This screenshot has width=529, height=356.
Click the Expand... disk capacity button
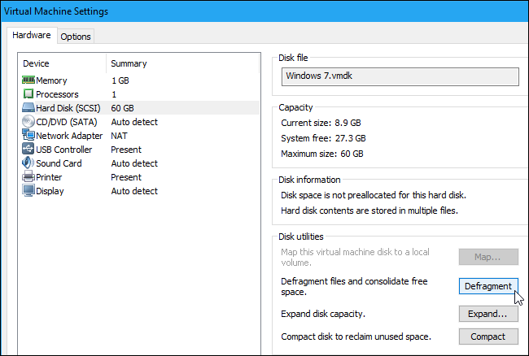click(x=487, y=314)
